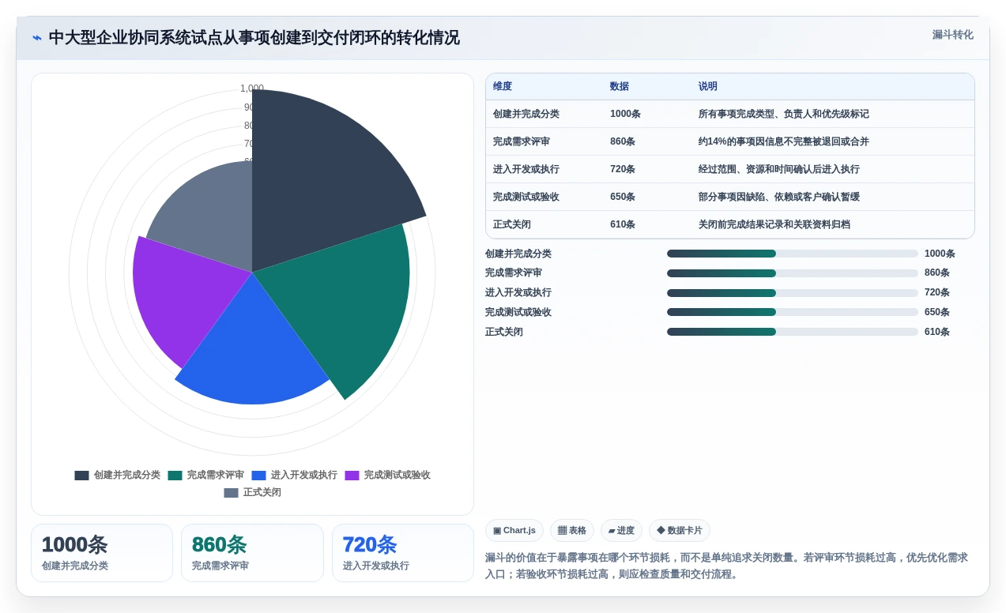Click the 正式关闭 progress bar

point(793,332)
